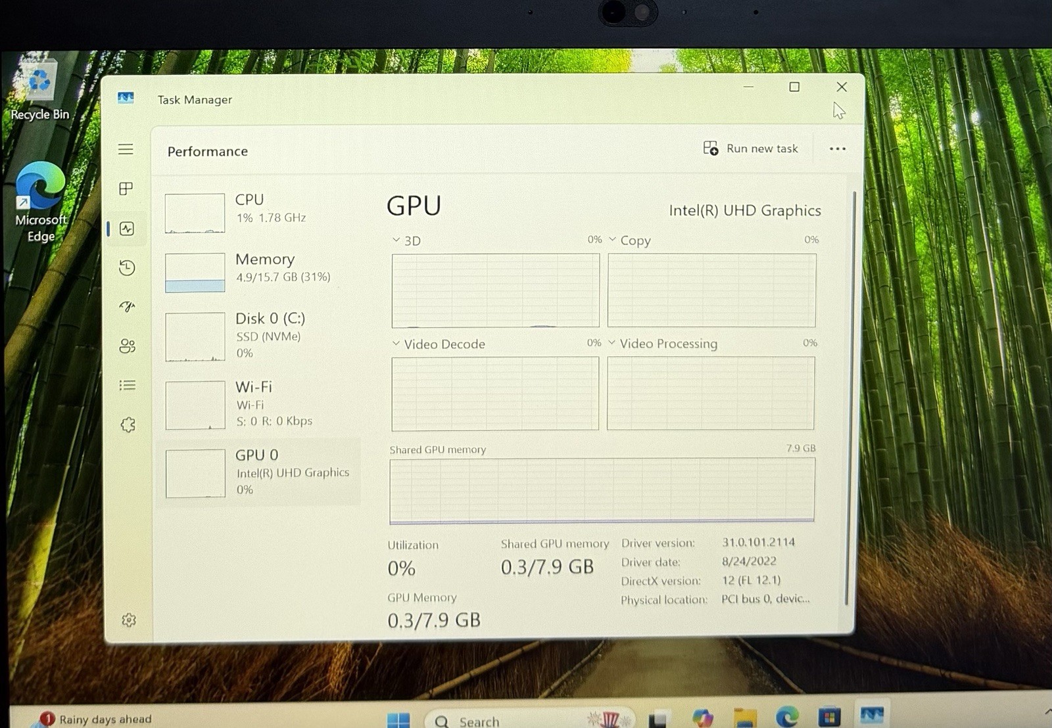Close the Task Manager window
Image resolution: width=1052 pixels, height=728 pixels.
coord(842,87)
